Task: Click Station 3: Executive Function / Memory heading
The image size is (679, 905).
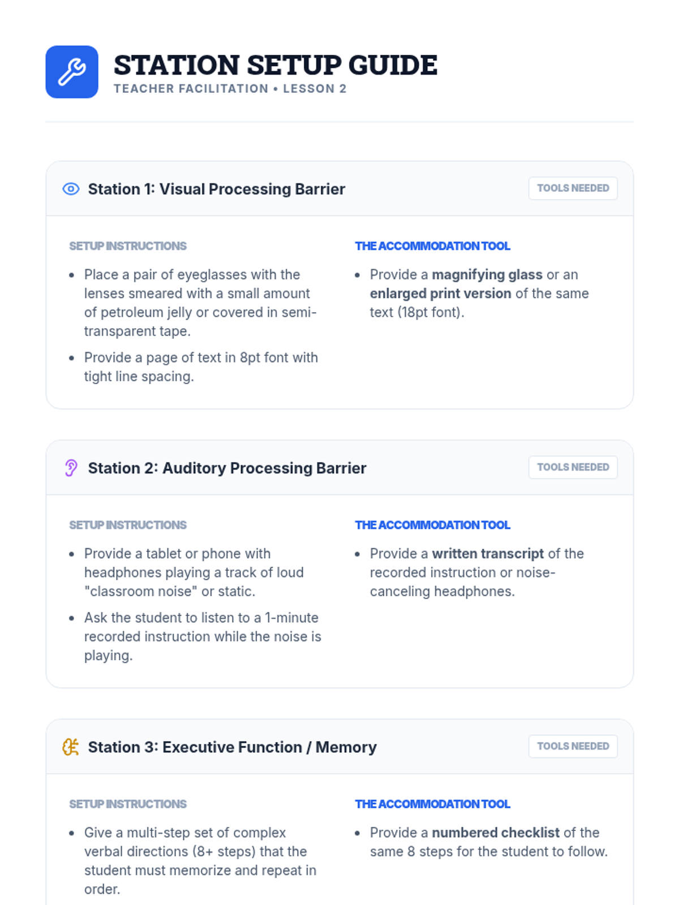Action: tap(232, 747)
